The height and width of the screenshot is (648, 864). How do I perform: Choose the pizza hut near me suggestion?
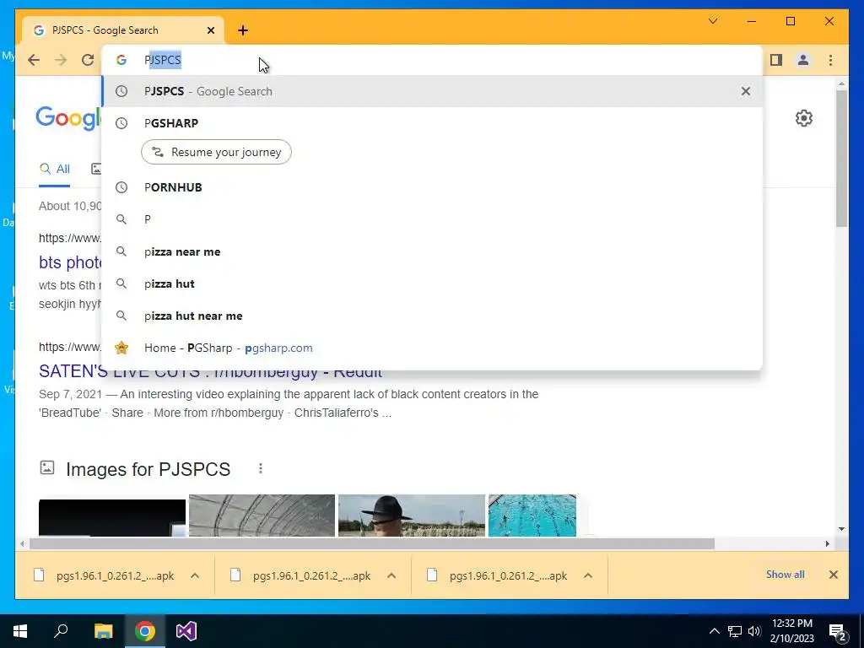click(x=432, y=316)
